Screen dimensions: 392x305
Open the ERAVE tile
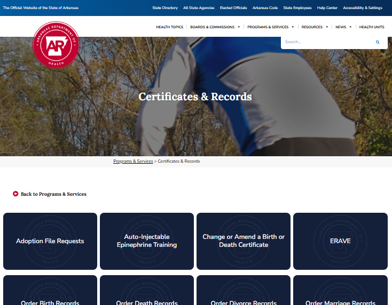(x=340, y=241)
